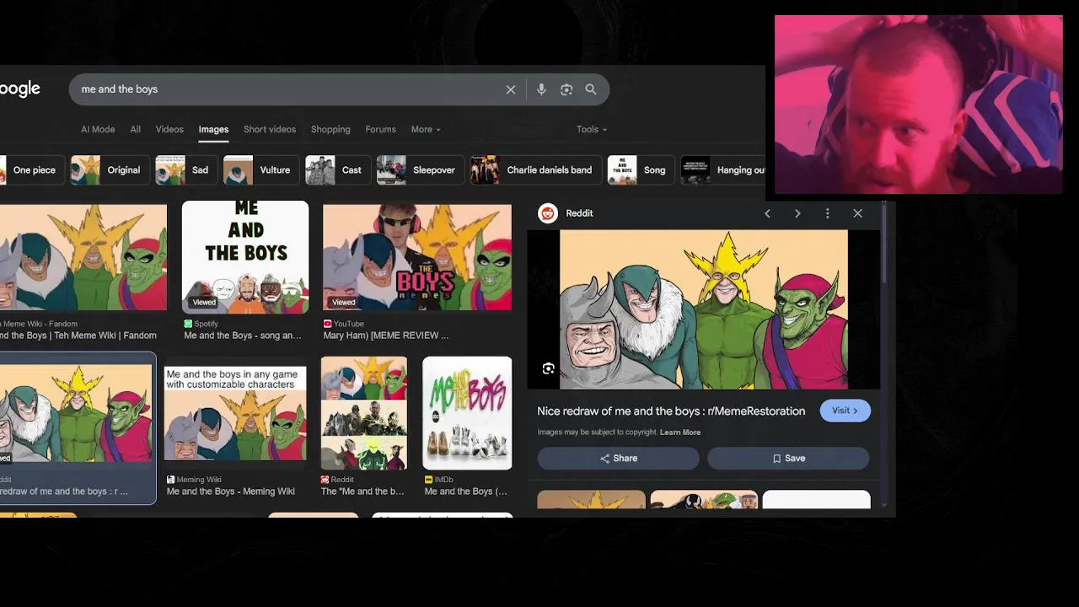Switch to the All results tab
This screenshot has height=607, width=1079.
(135, 129)
